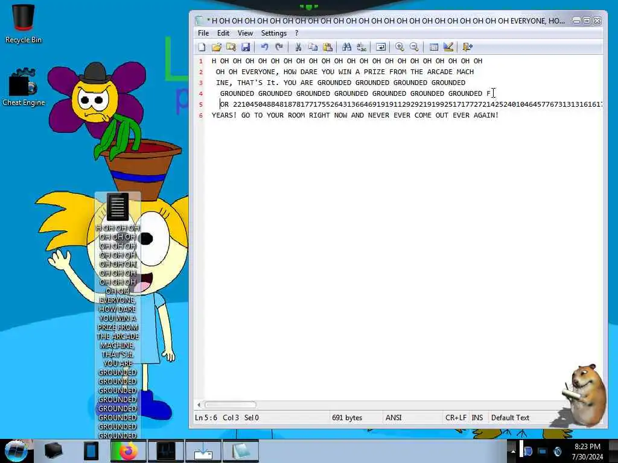The width and height of the screenshot is (618, 463).
Task: Click the horizontal scrollbar thumb in the editor
Action: point(231,405)
